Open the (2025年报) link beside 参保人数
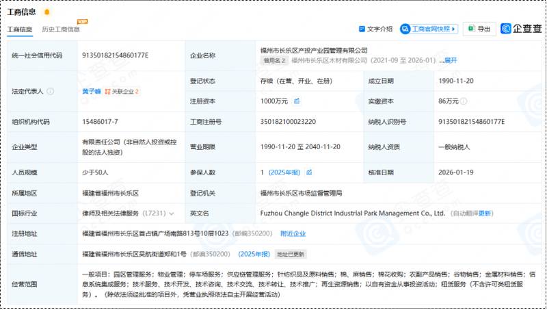 point(284,172)
